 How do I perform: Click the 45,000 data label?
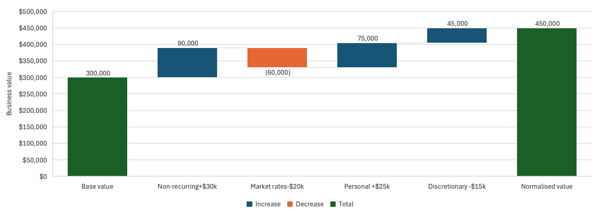pyautogui.click(x=457, y=24)
